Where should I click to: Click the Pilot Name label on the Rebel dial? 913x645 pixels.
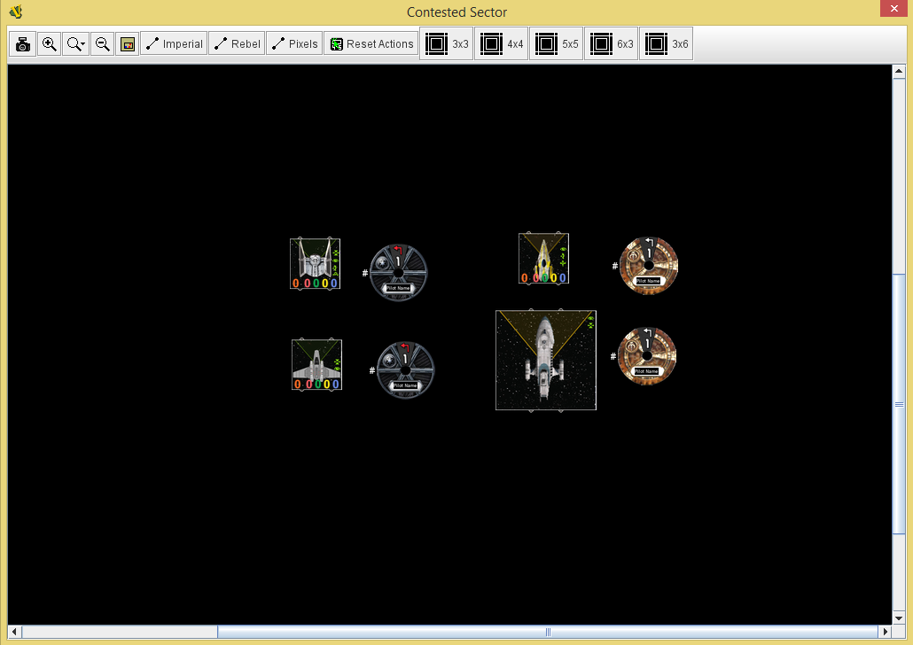(x=648, y=281)
